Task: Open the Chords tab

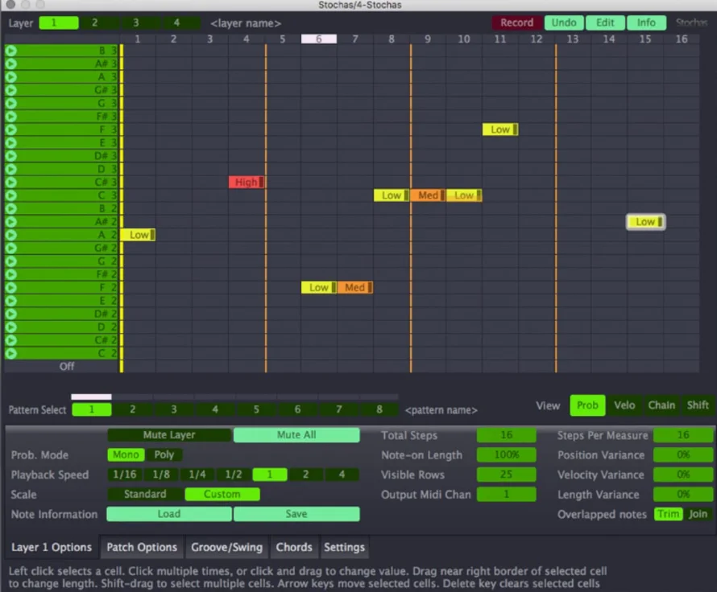Action: [294, 547]
